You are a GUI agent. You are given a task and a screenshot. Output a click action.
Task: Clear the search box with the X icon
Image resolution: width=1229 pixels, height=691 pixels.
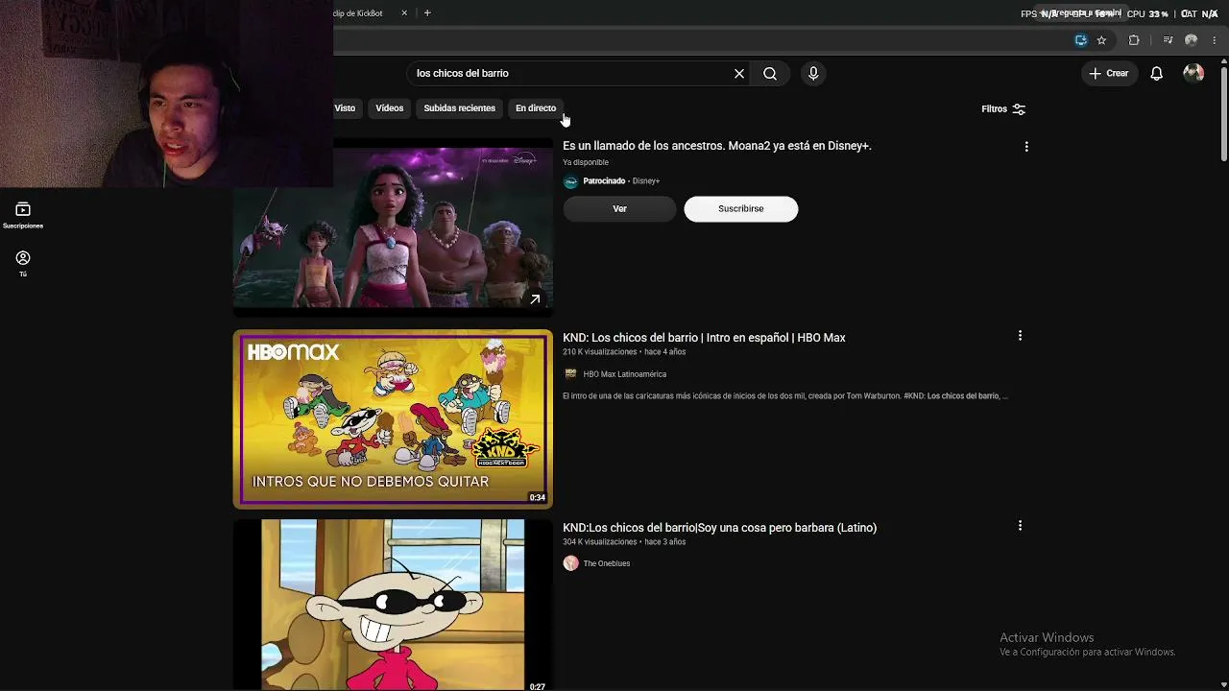pos(739,74)
